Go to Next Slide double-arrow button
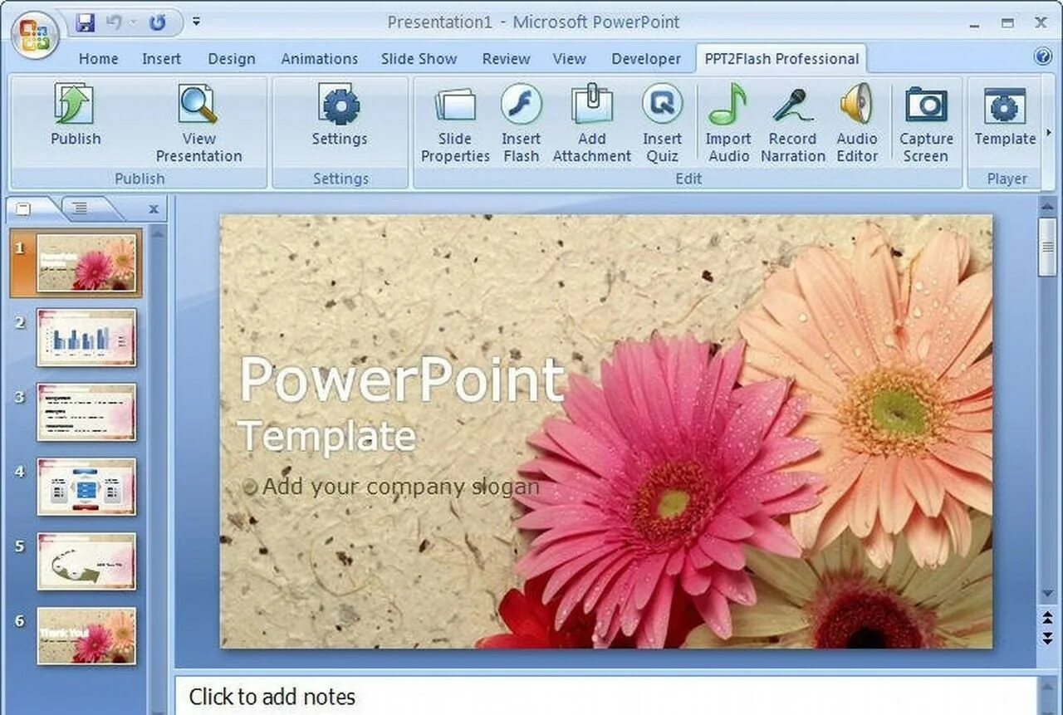 (x=1048, y=638)
